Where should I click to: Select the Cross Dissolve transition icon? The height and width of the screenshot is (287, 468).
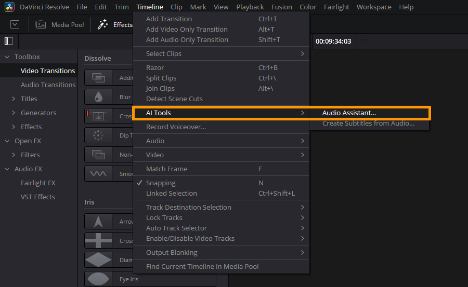coord(98,116)
